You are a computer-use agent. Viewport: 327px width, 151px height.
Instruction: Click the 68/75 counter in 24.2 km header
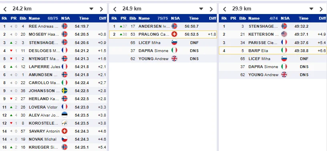[x=53, y=18]
